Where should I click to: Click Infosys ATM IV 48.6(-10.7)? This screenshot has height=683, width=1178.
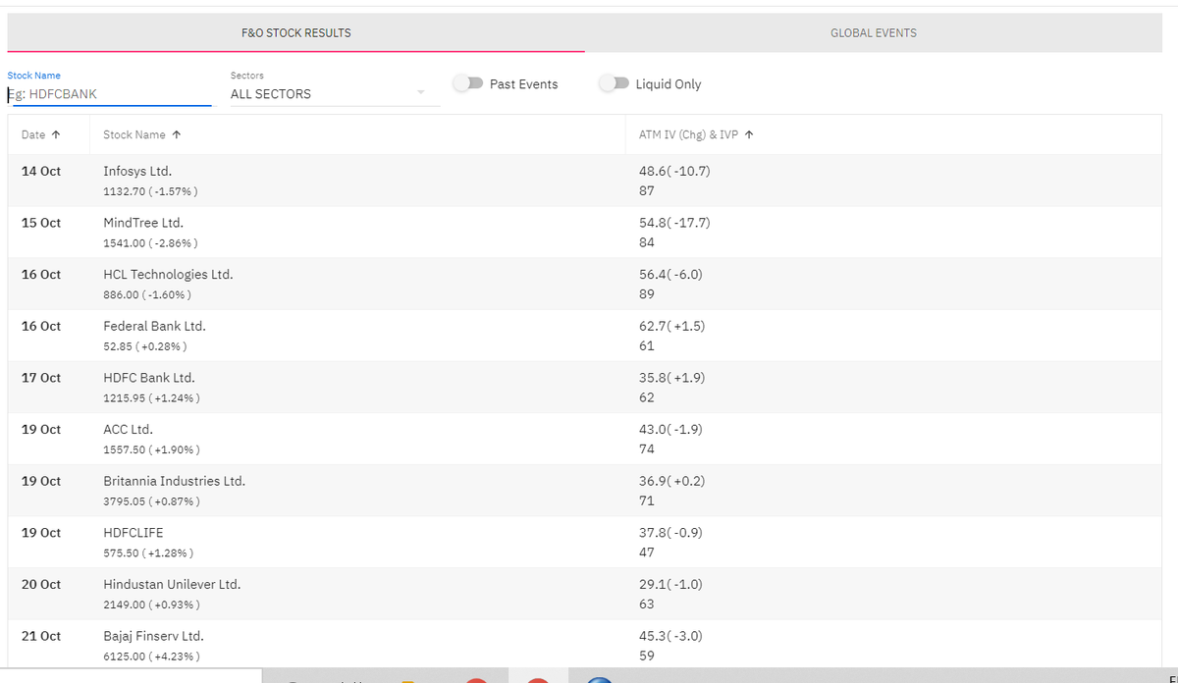click(x=674, y=171)
